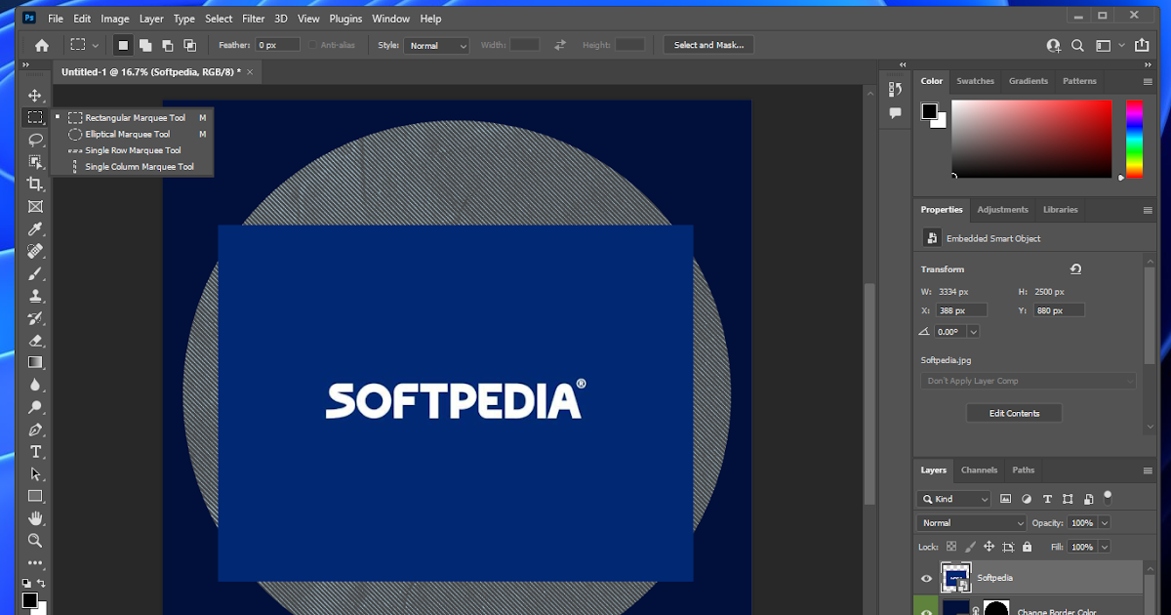Expand the layer Kind filter dropdown

(x=954, y=499)
